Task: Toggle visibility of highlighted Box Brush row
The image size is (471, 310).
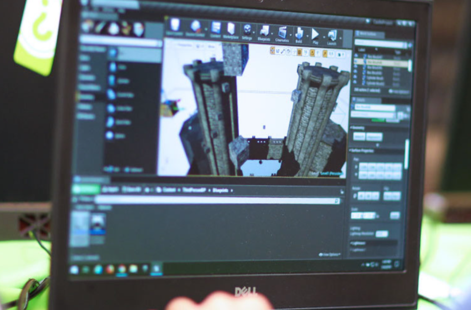Action: pyautogui.click(x=357, y=61)
